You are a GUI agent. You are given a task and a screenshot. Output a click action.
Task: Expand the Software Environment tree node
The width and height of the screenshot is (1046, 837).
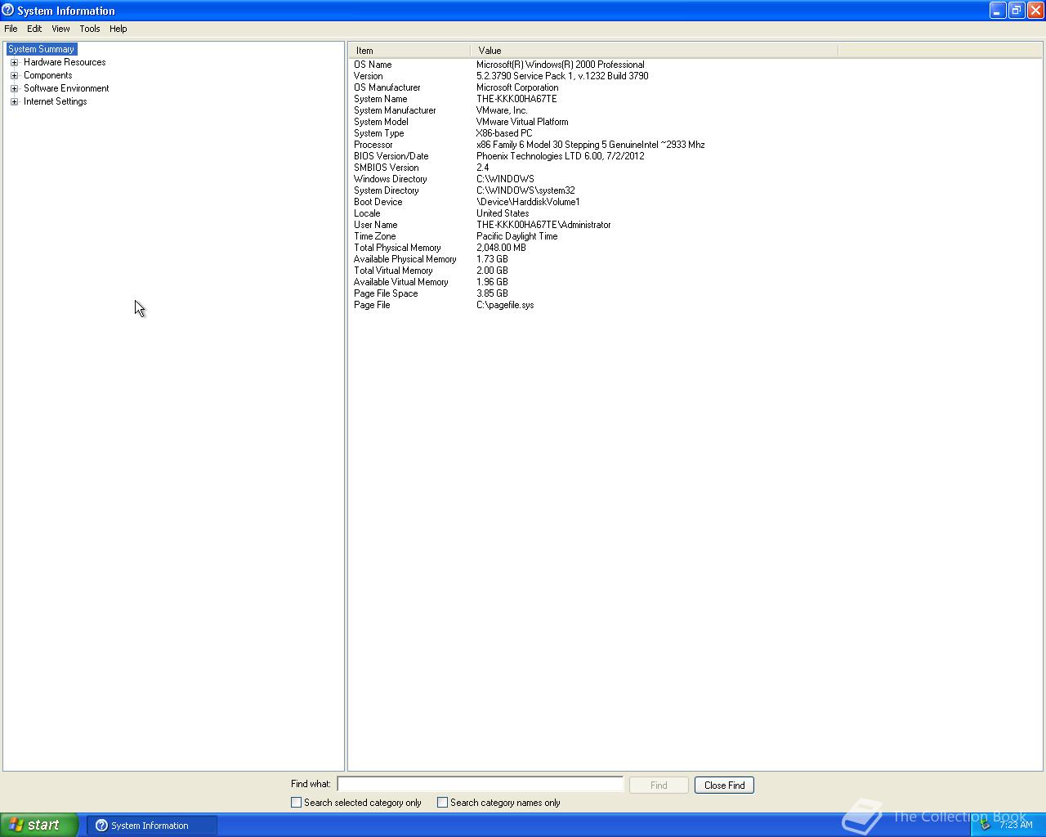tap(14, 88)
